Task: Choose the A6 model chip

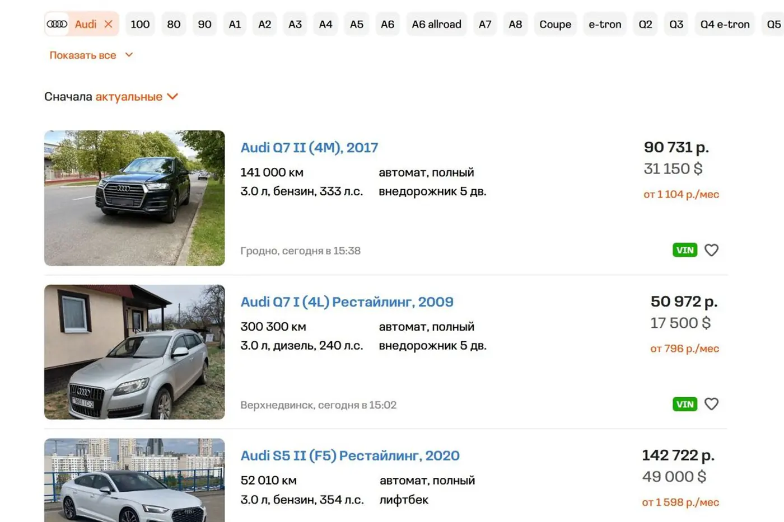Action: [388, 24]
